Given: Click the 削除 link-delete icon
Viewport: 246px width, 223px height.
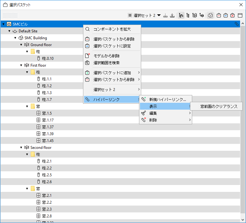Looking at the screenshot, I should 144,120.
